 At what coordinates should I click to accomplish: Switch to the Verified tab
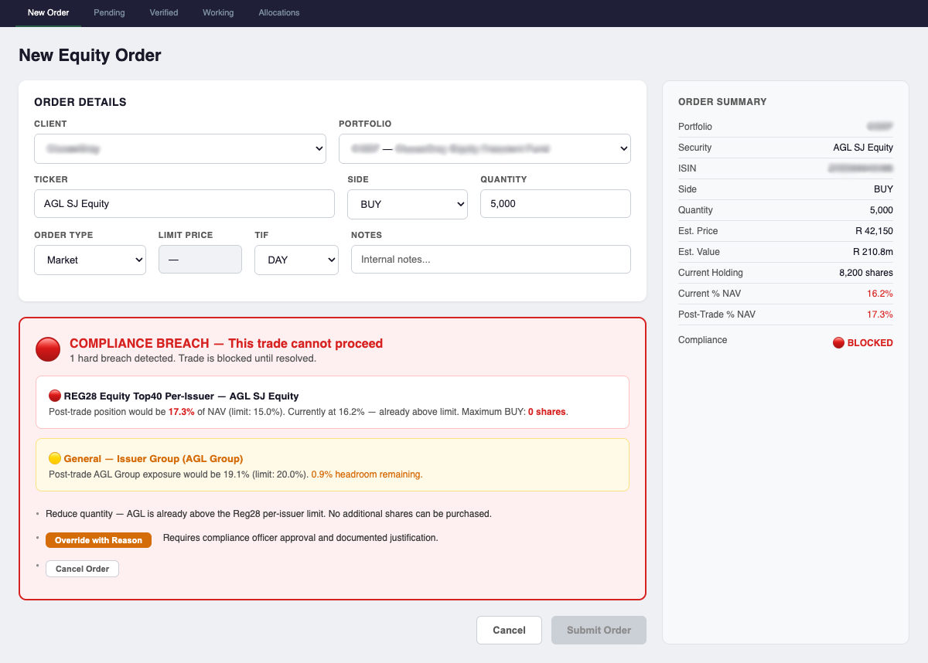tap(164, 12)
